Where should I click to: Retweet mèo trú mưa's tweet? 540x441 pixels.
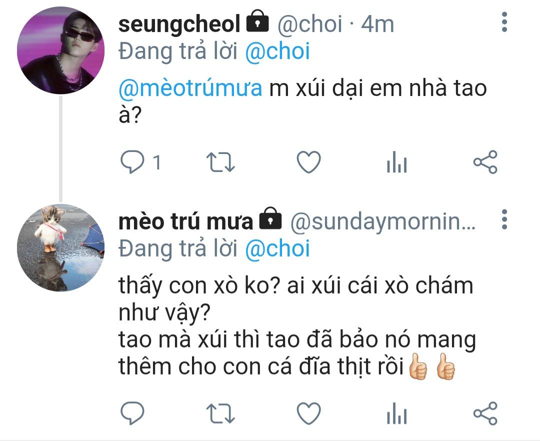point(220,413)
